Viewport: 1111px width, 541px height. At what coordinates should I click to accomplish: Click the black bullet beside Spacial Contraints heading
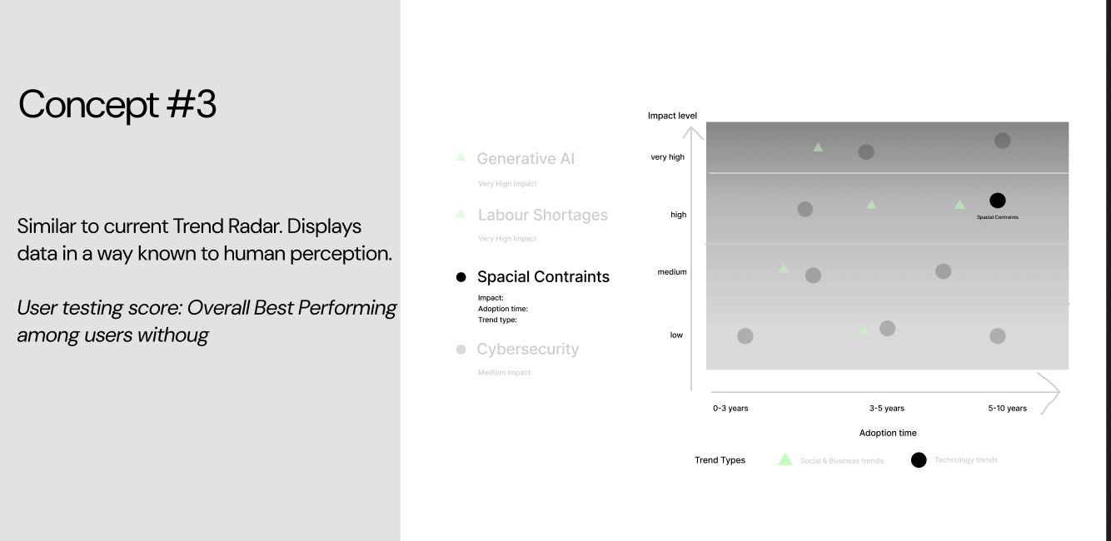[461, 277]
